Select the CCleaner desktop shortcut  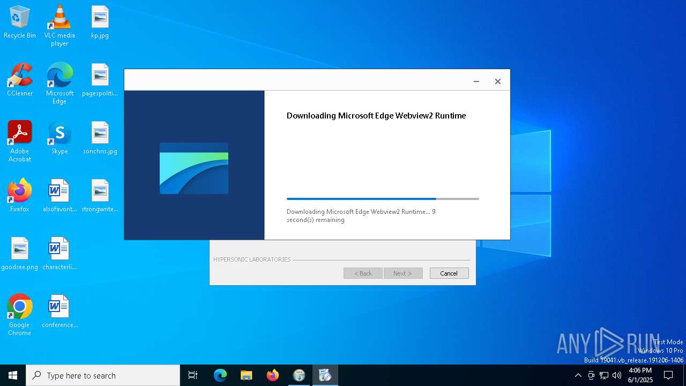[20, 80]
